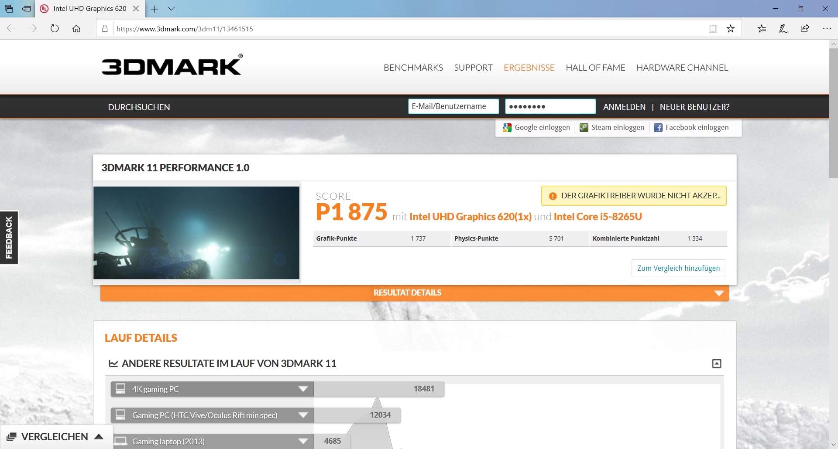Focus the password input field

coord(550,106)
